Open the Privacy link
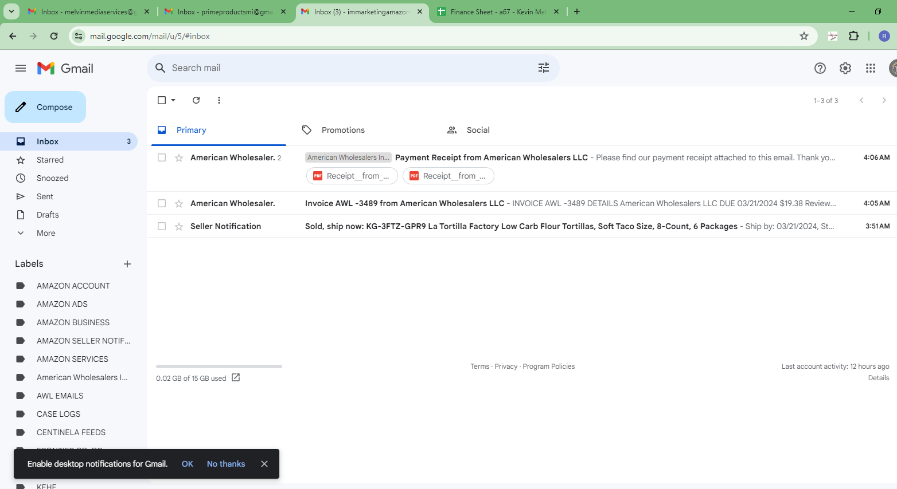 pyautogui.click(x=506, y=366)
